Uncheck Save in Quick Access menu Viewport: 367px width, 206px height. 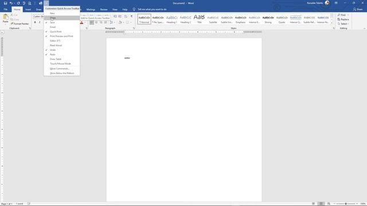[62, 22]
